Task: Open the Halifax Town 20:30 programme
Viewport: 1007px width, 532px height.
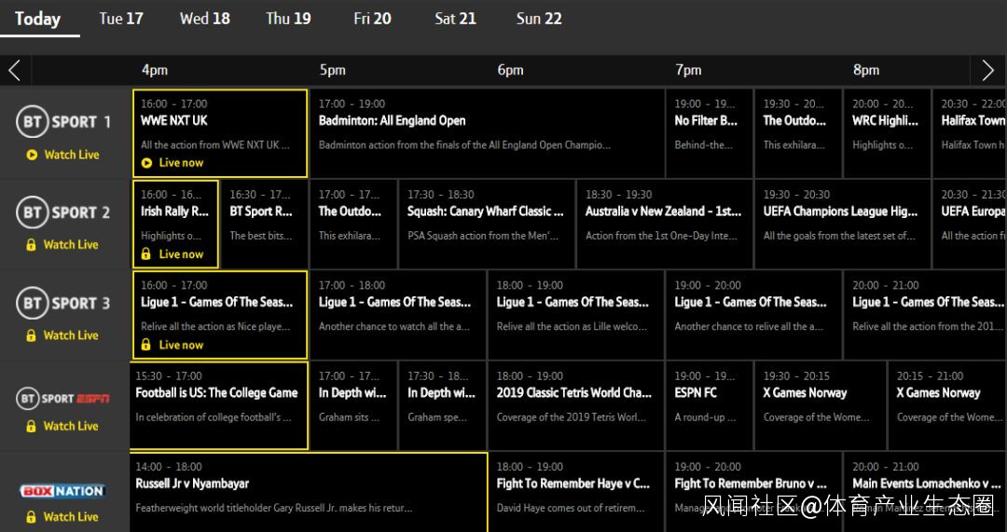Action: point(970,133)
